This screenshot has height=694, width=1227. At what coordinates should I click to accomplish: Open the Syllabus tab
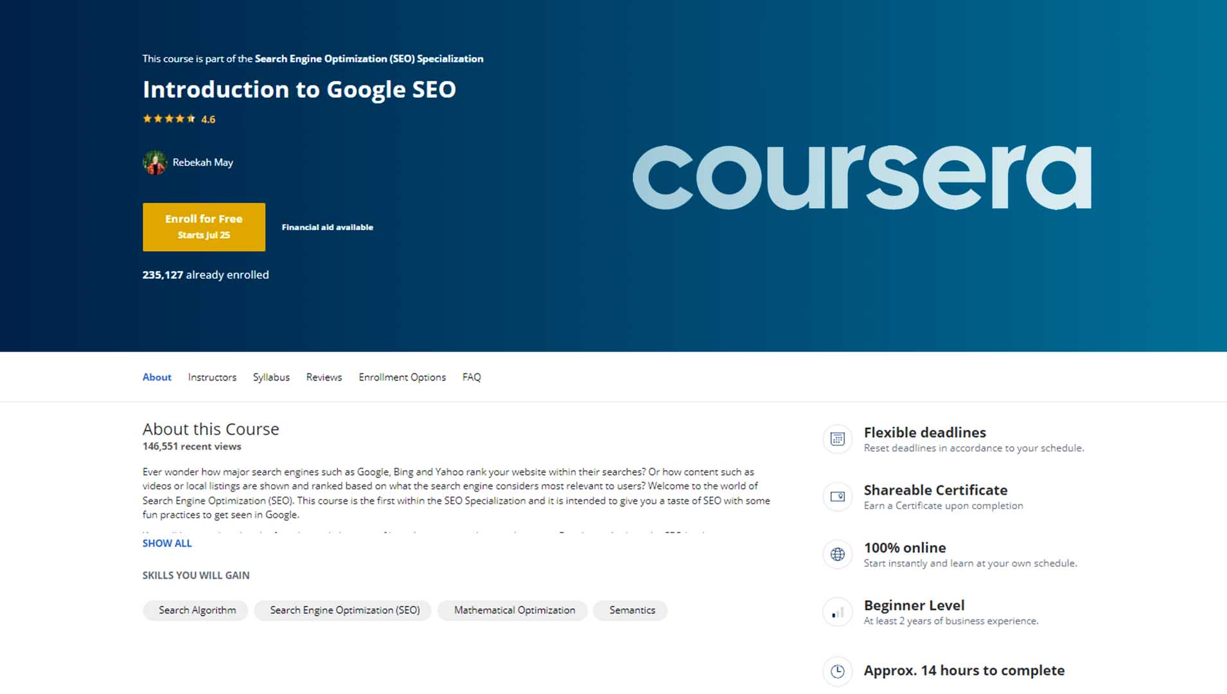click(x=271, y=377)
